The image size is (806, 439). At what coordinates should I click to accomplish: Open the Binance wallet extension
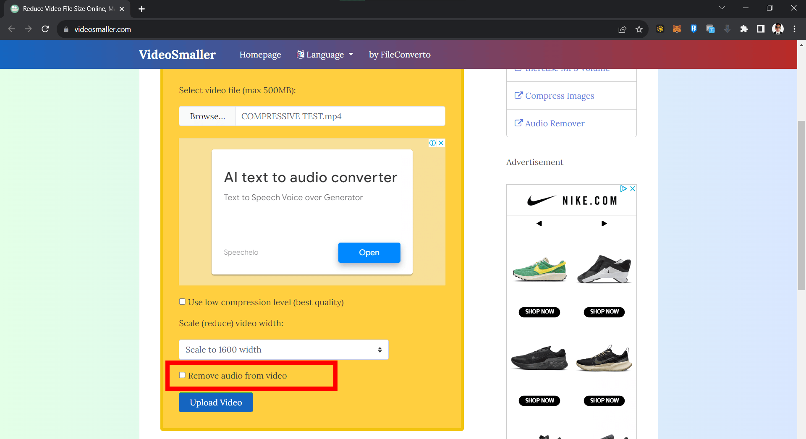pos(660,29)
